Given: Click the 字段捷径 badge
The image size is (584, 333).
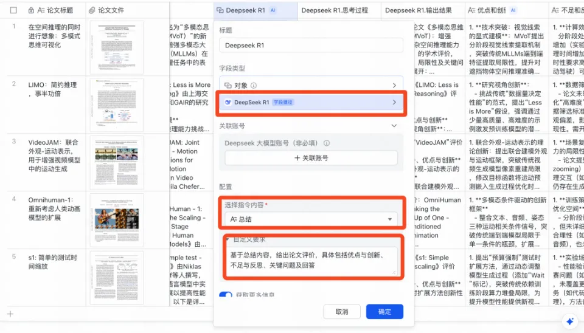Looking at the screenshot, I should point(283,102).
